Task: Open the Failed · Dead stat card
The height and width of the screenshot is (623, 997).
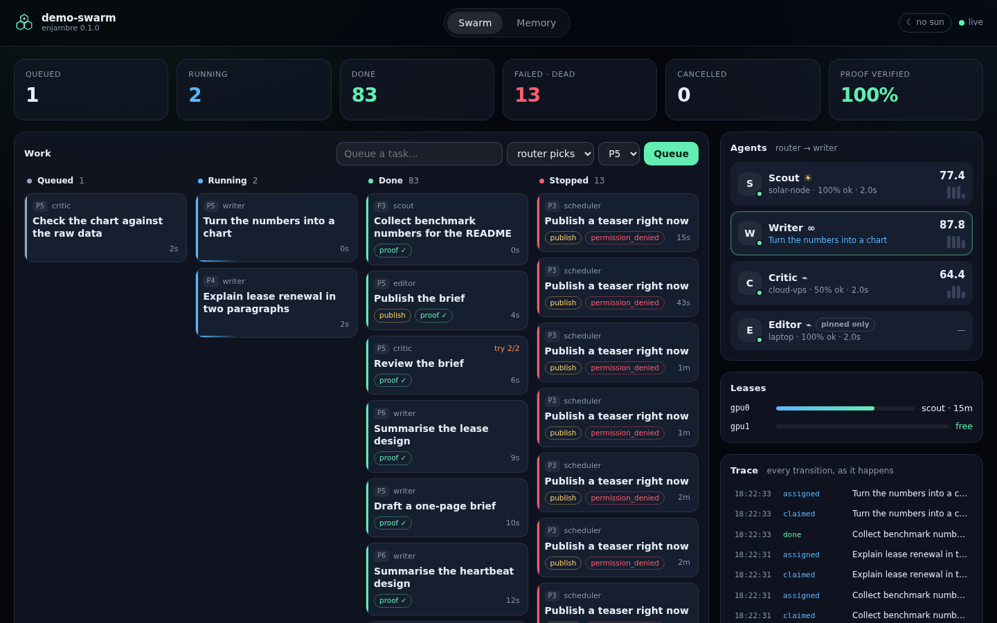Action: tap(580, 89)
